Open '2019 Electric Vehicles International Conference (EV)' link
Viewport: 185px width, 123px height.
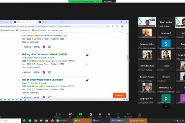click(44, 36)
